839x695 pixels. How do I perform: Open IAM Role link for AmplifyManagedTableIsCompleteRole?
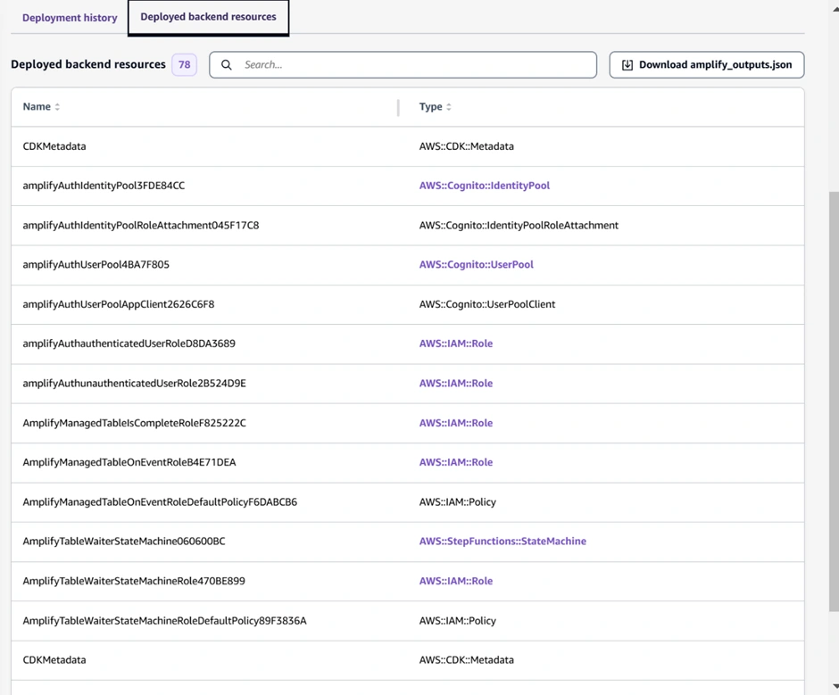click(455, 423)
